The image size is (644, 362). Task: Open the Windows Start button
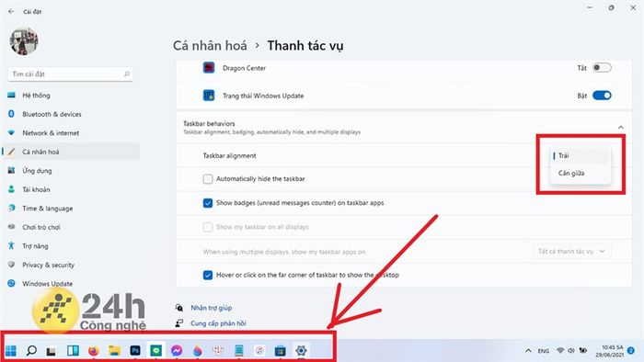coord(11,351)
